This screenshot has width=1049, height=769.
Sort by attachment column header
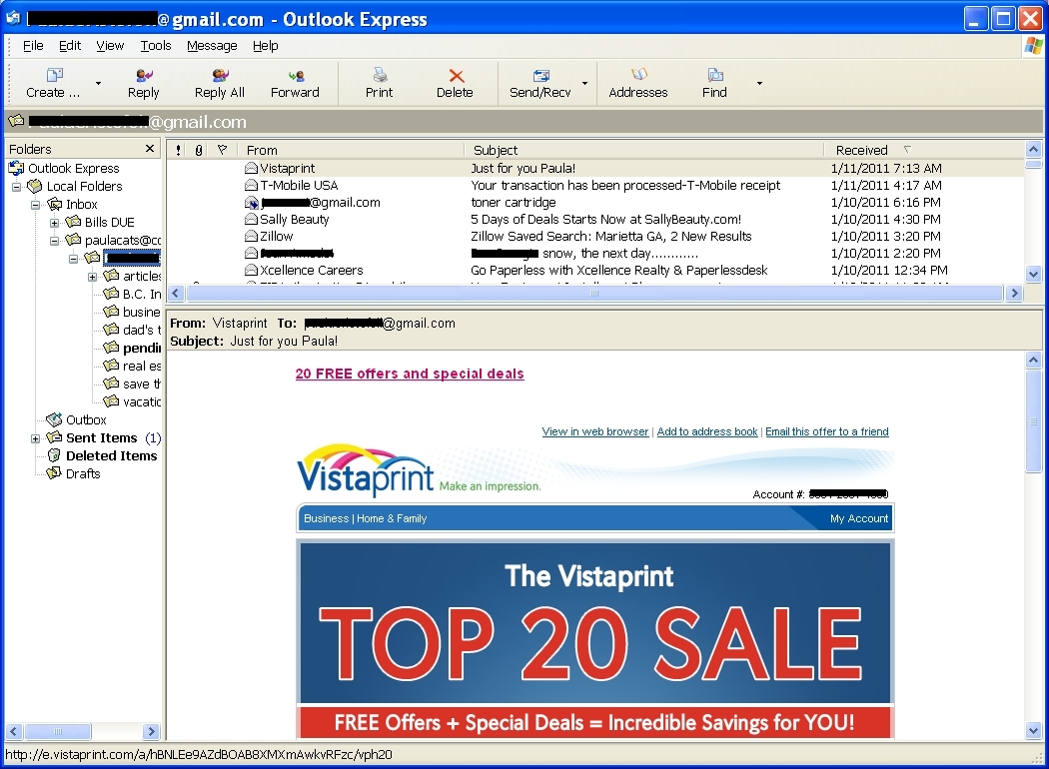199,150
